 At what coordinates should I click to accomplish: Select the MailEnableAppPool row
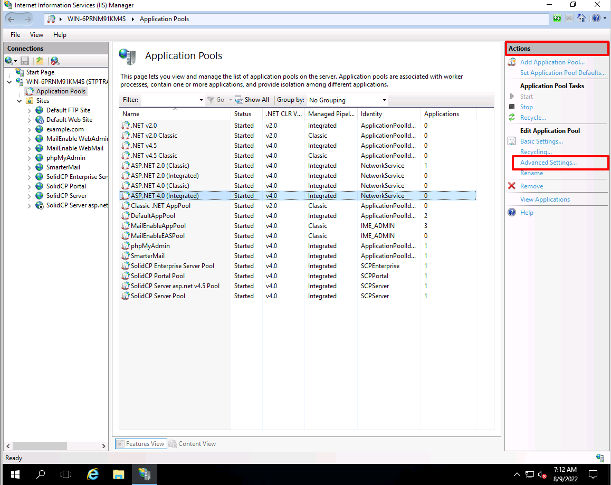coord(298,226)
